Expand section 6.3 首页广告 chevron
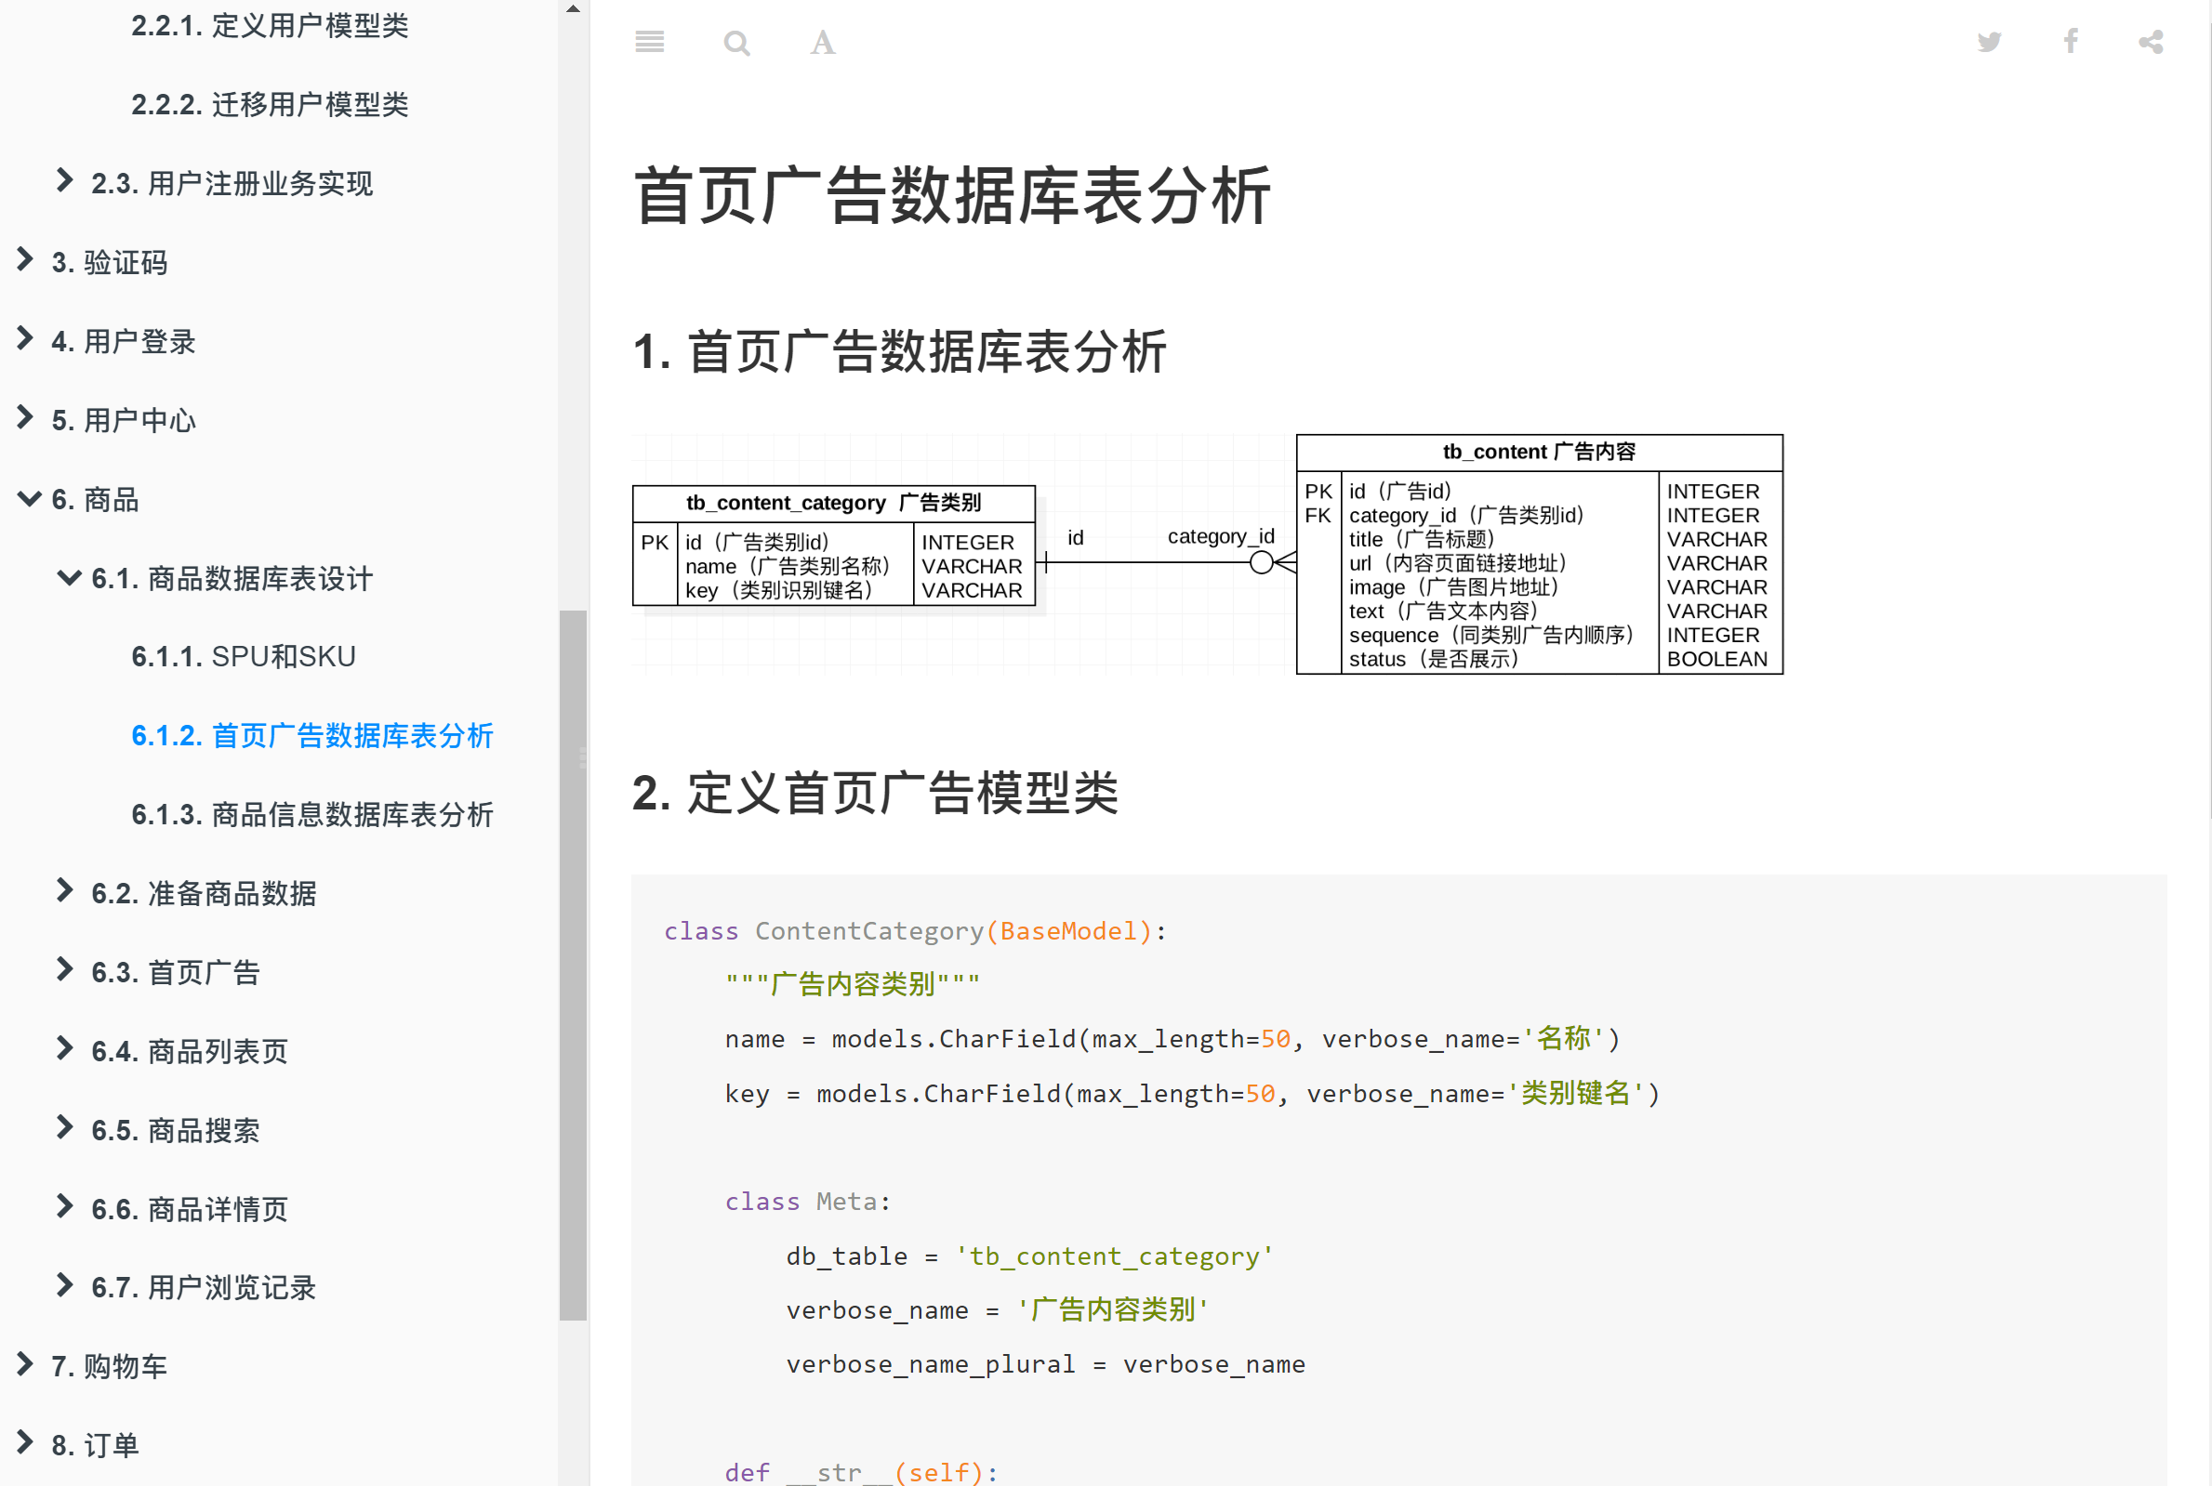Image resolution: width=2212 pixels, height=1486 pixels. click(x=64, y=969)
